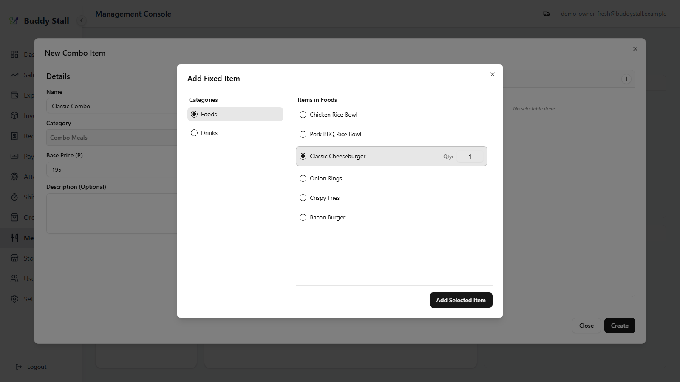The image size is (680, 382).
Task: Click the truck icon in the header
Action: 547,14
